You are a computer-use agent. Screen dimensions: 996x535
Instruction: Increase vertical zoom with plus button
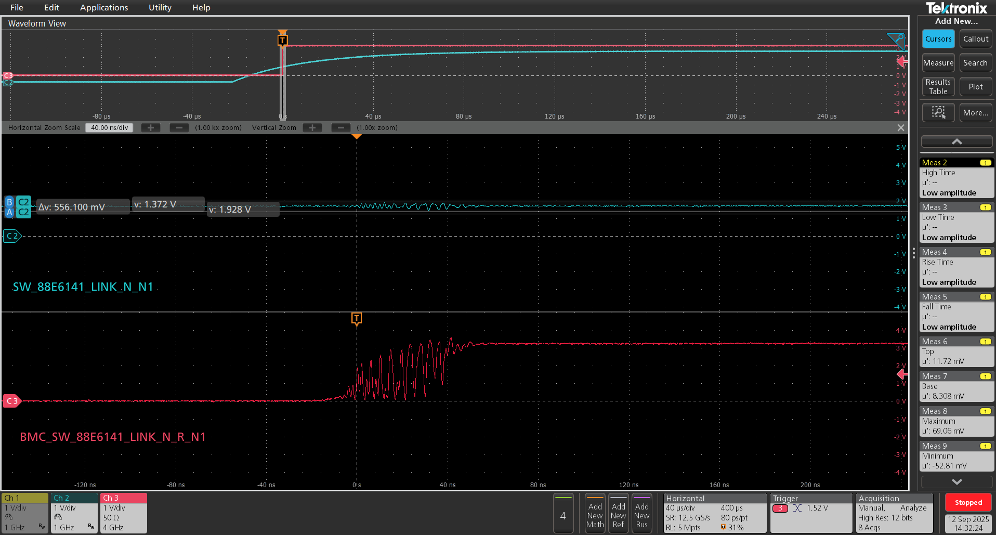(312, 128)
